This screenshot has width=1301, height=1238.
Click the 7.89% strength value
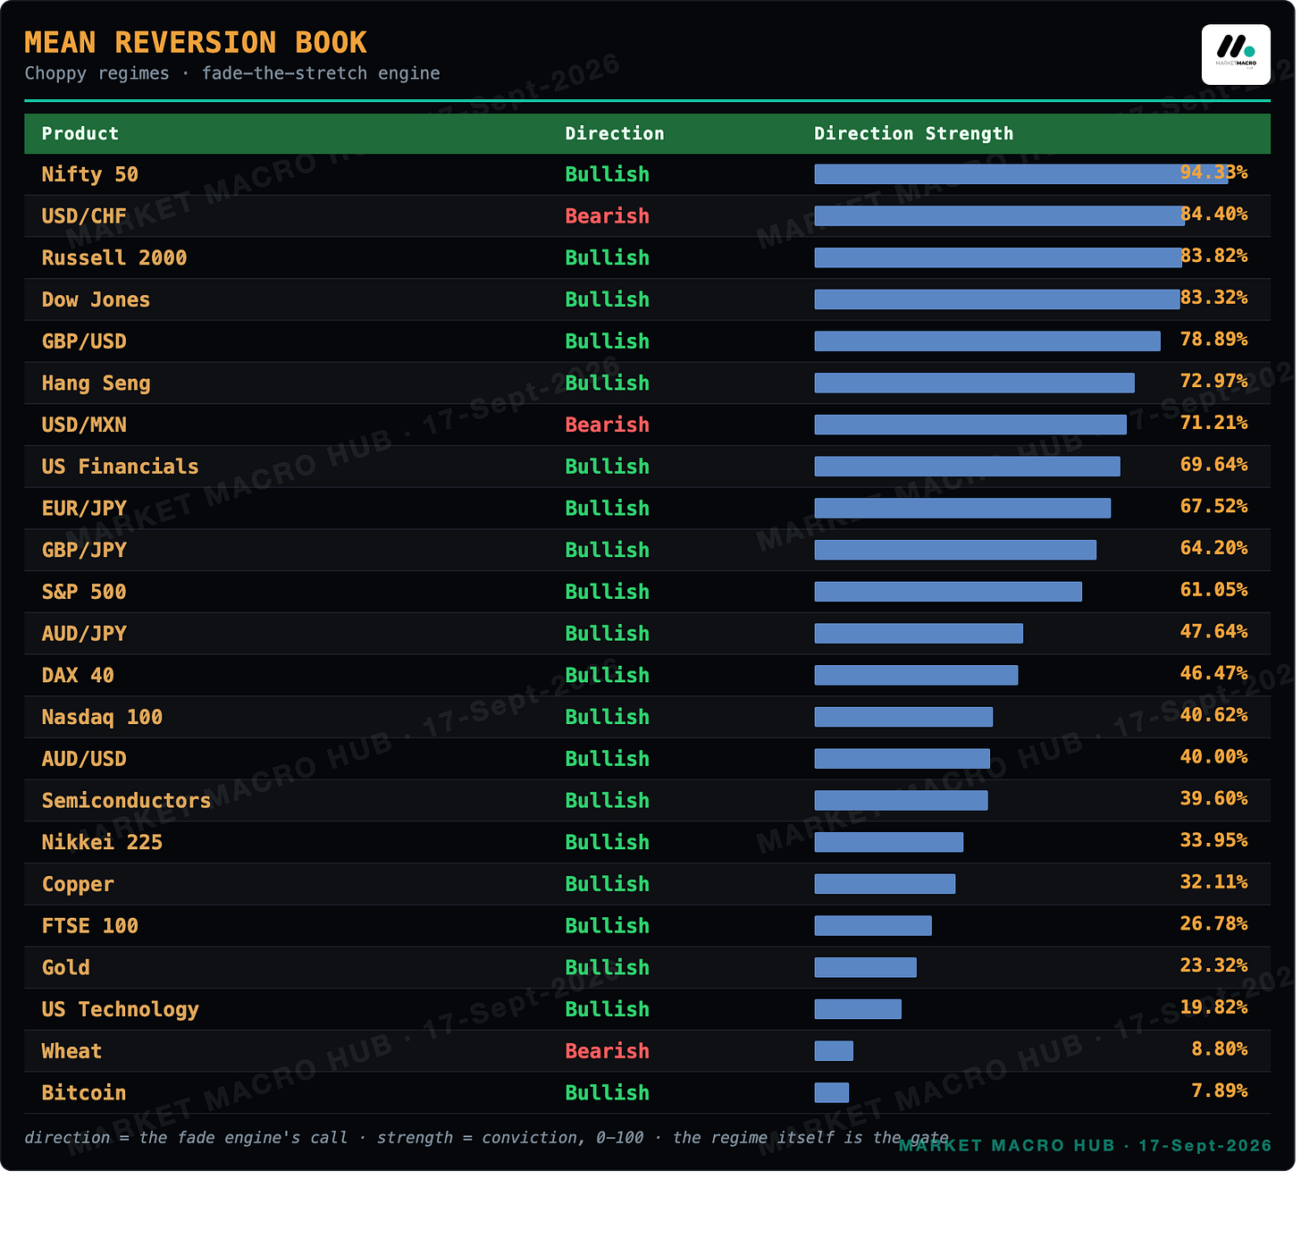pos(1220,1091)
